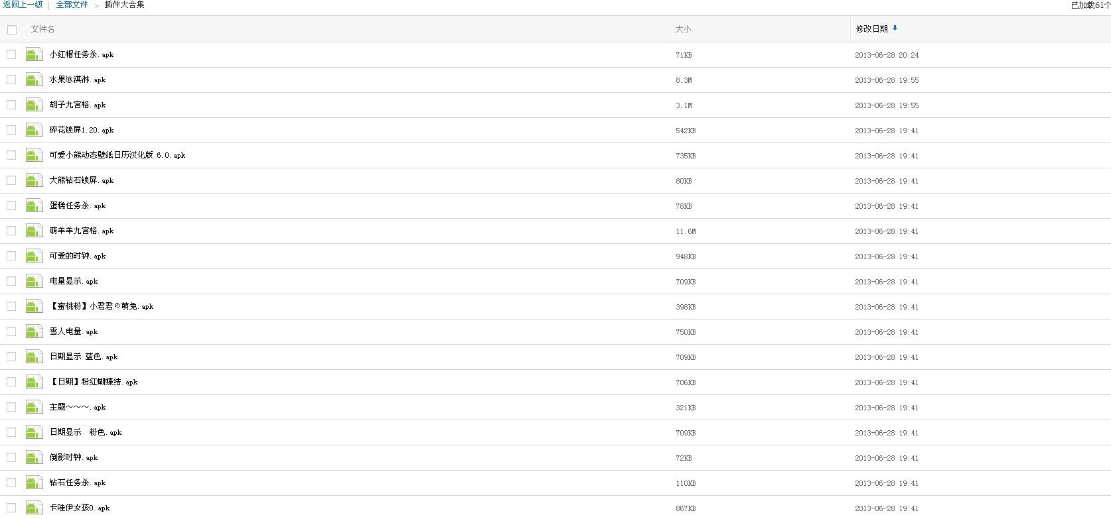Click the Android icon for 胡子九宫格.apk
This screenshot has height=519, width=1111.
(35, 105)
